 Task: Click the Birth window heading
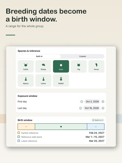25,120
